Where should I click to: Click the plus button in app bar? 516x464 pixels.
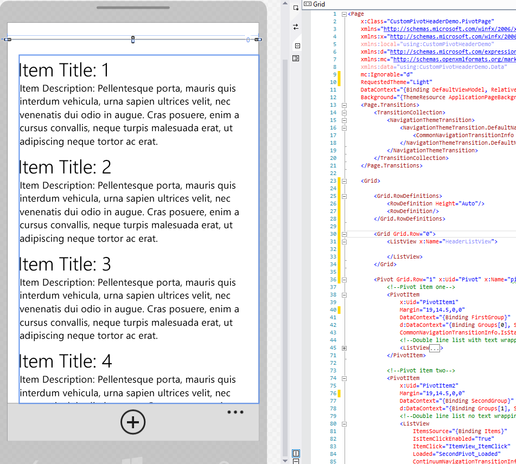pyautogui.click(x=133, y=422)
